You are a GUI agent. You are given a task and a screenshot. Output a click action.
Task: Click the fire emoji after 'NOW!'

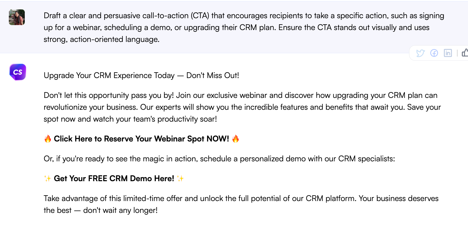point(236,139)
